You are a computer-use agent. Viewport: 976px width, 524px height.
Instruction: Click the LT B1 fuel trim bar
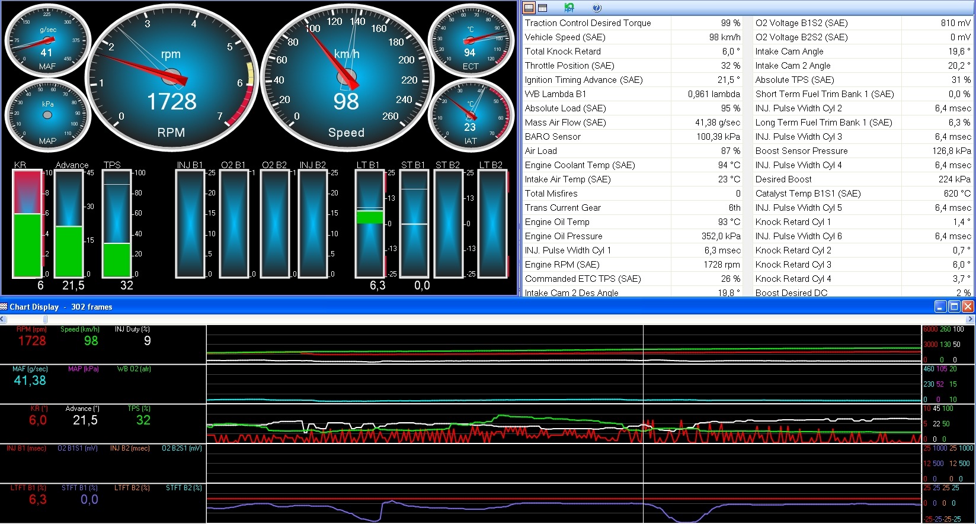[x=370, y=224]
